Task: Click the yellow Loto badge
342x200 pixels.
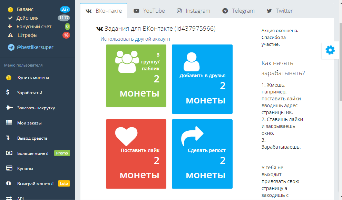Action: coord(64,183)
